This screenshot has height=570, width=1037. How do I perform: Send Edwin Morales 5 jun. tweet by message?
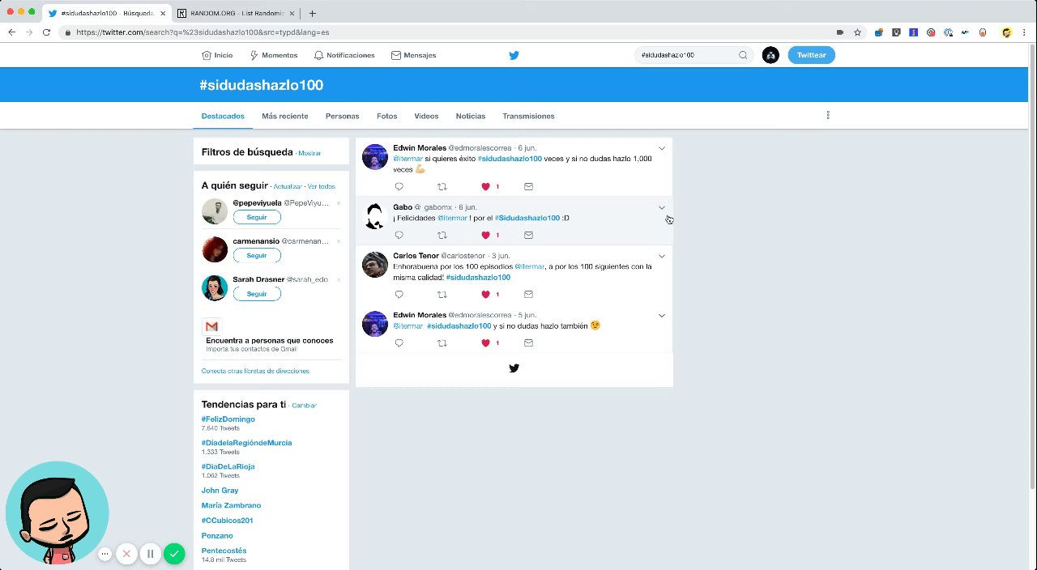coord(528,342)
